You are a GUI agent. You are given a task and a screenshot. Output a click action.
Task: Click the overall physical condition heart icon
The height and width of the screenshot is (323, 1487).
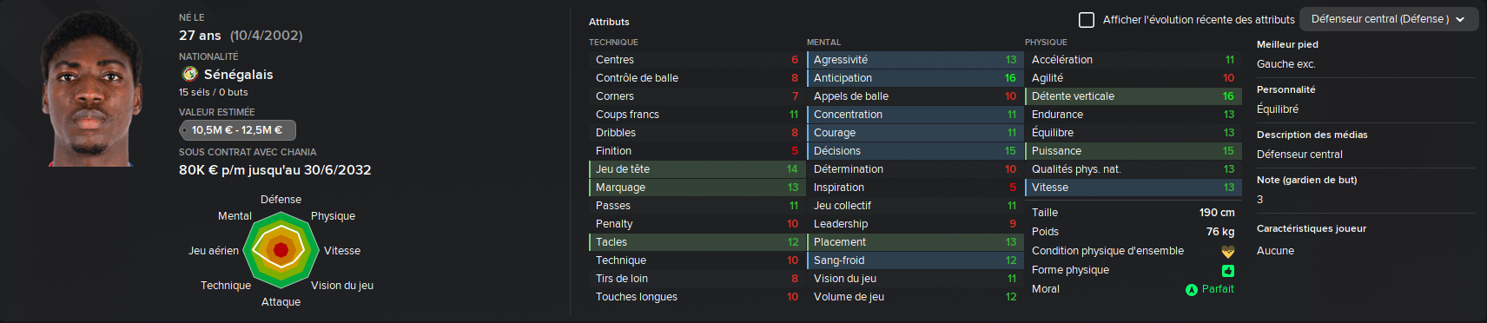coord(1227,252)
